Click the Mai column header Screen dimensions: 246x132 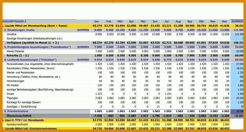point(143,21)
